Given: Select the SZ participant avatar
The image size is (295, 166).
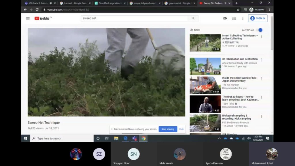Looking at the screenshot, I should click(99, 154).
